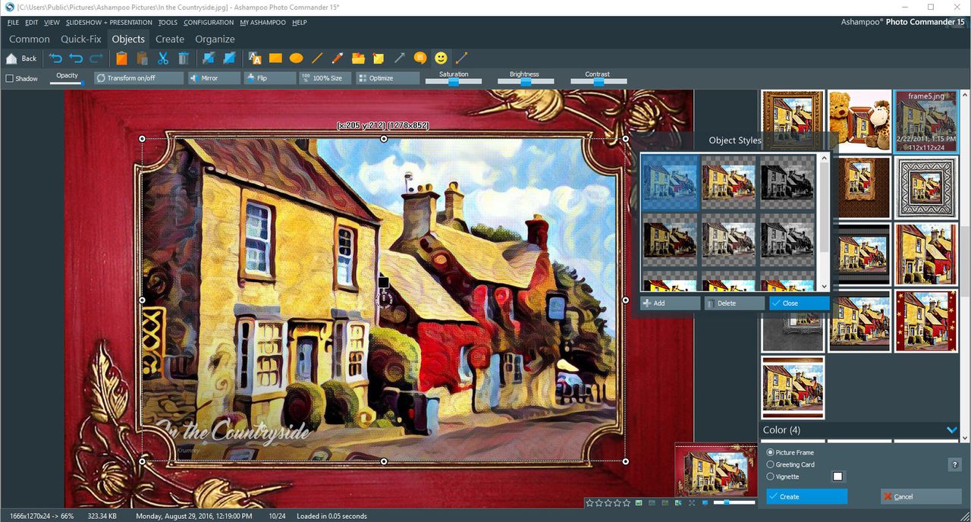Open the MY ASHAMPOO menu

(262, 23)
